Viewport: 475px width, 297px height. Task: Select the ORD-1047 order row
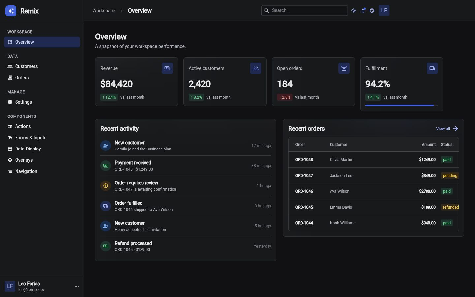[x=374, y=176]
